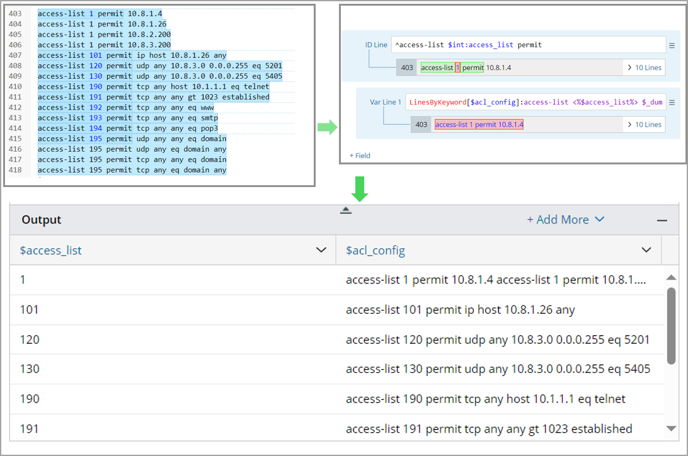Click config line 411 gt 1023 established

[x=154, y=97]
